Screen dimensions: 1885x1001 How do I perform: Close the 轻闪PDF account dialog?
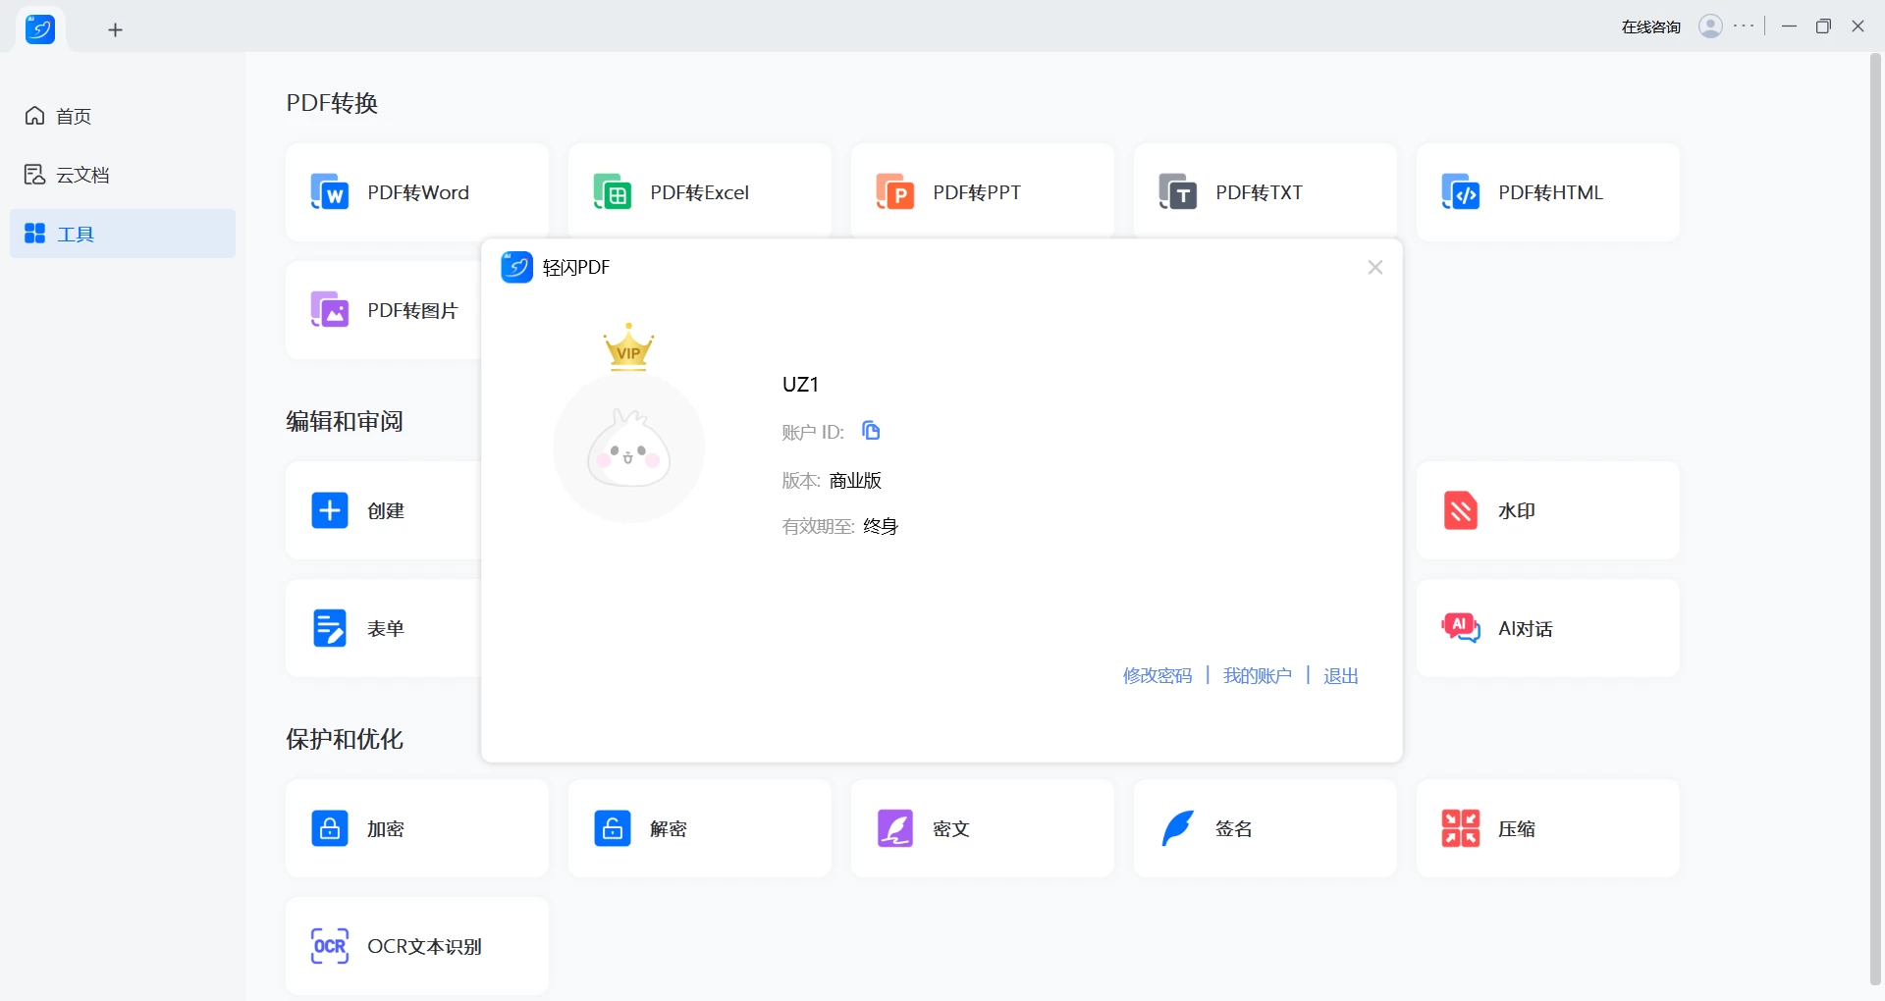tap(1374, 267)
